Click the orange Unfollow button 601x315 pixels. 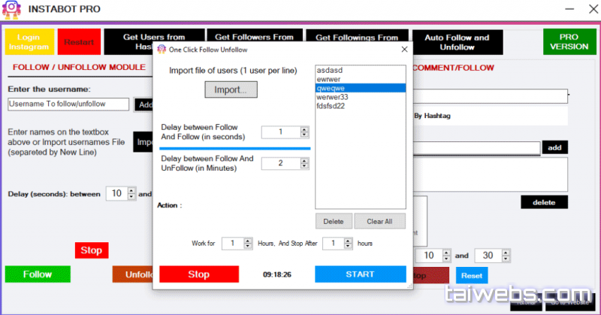tap(133, 274)
